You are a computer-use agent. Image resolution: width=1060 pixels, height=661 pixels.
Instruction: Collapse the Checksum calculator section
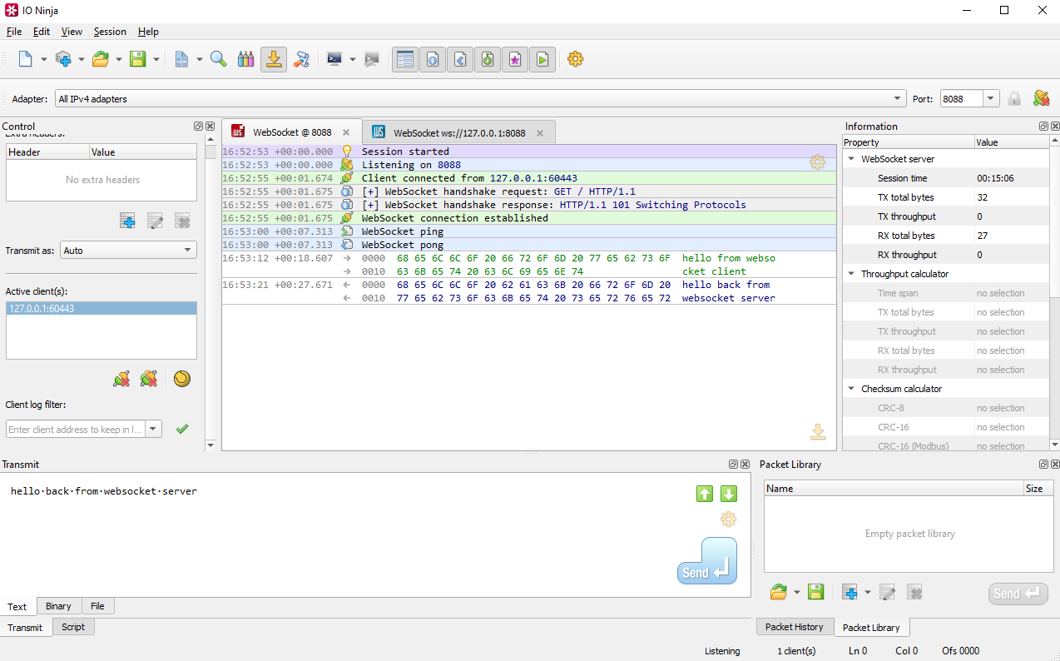coord(851,389)
